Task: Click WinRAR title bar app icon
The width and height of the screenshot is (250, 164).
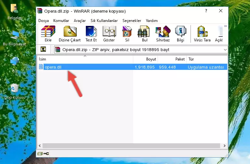Action: pos(40,11)
